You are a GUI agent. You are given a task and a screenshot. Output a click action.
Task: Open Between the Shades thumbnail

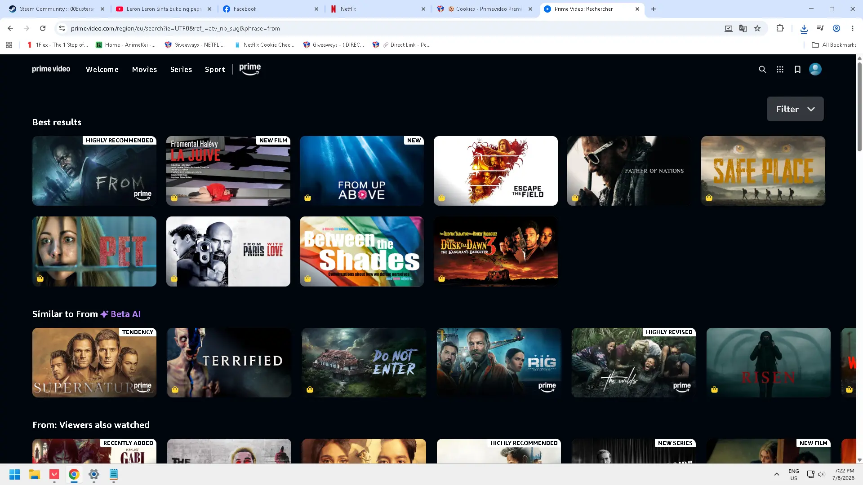pos(362,251)
